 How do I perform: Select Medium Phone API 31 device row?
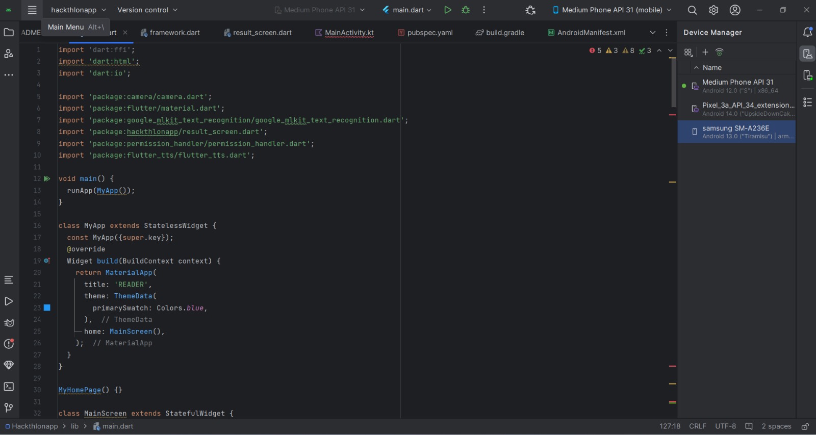click(736, 86)
